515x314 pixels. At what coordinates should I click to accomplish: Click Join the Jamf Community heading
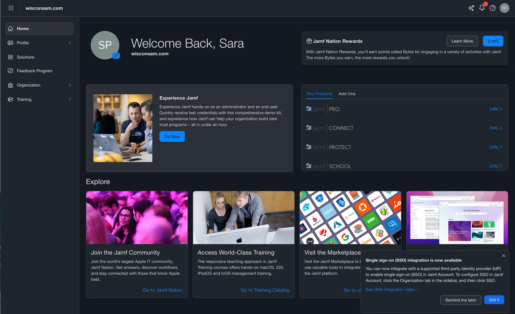click(125, 253)
